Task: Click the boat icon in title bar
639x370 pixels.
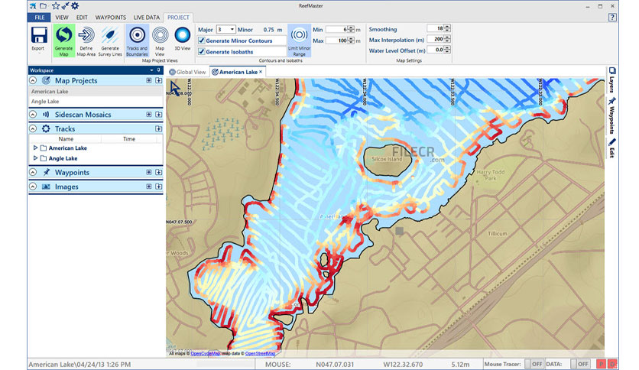Action: (x=33, y=5)
